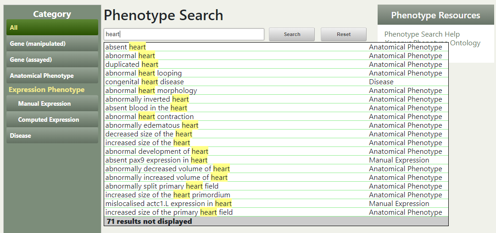Pick 'abnormally split primary heart field'

162,186
